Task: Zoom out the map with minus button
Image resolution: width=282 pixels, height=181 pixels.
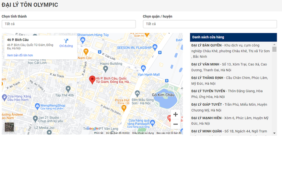Action: click(176, 124)
